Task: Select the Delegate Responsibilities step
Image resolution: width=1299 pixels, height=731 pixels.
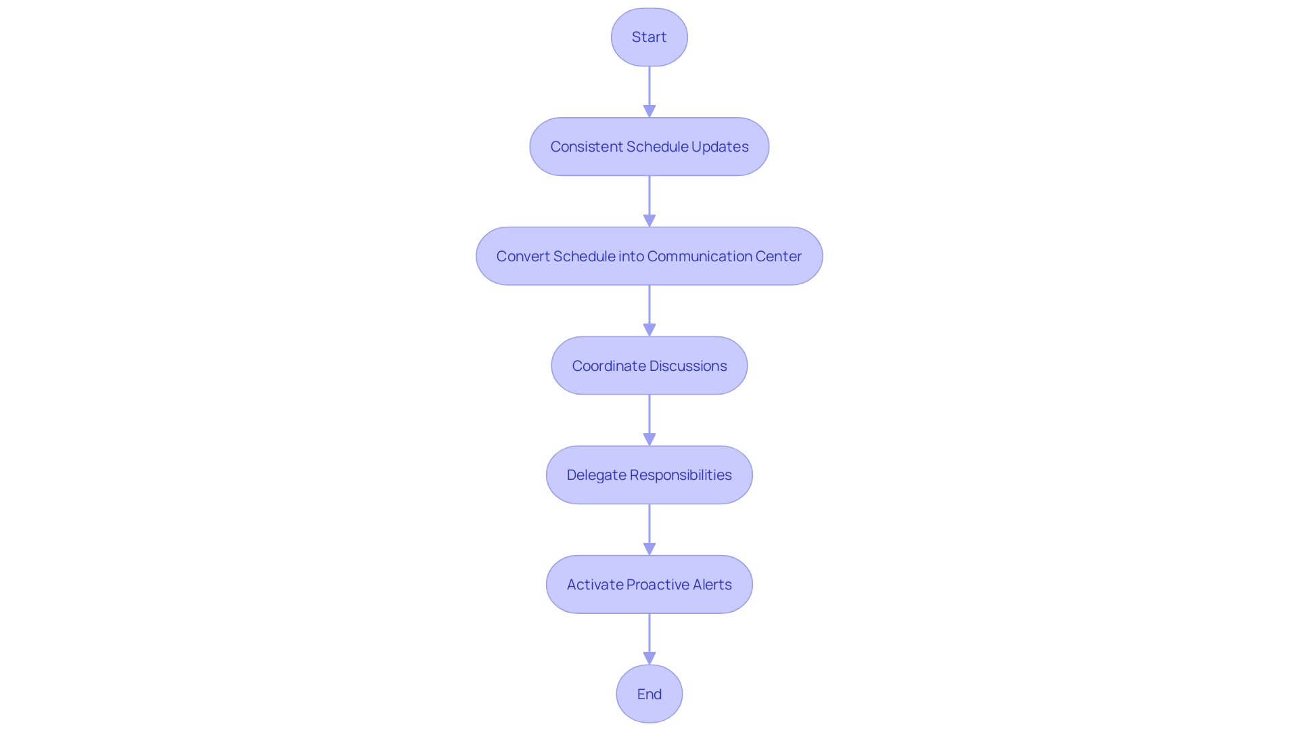Action: 649,474
